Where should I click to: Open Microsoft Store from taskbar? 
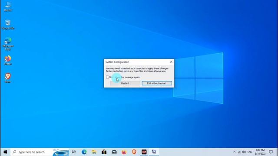pos(104,152)
